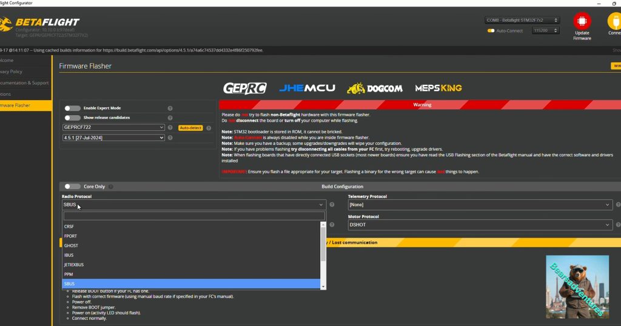Click the Update Firmware chip icon
Image resolution: width=621 pixels, height=326 pixels.
(x=582, y=21)
